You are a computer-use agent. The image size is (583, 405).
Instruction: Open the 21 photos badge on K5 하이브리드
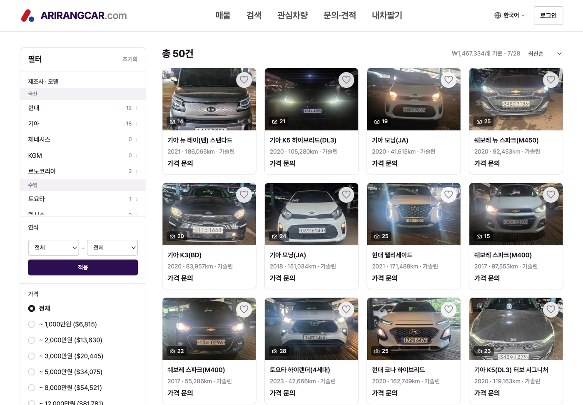(x=279, y=122)
